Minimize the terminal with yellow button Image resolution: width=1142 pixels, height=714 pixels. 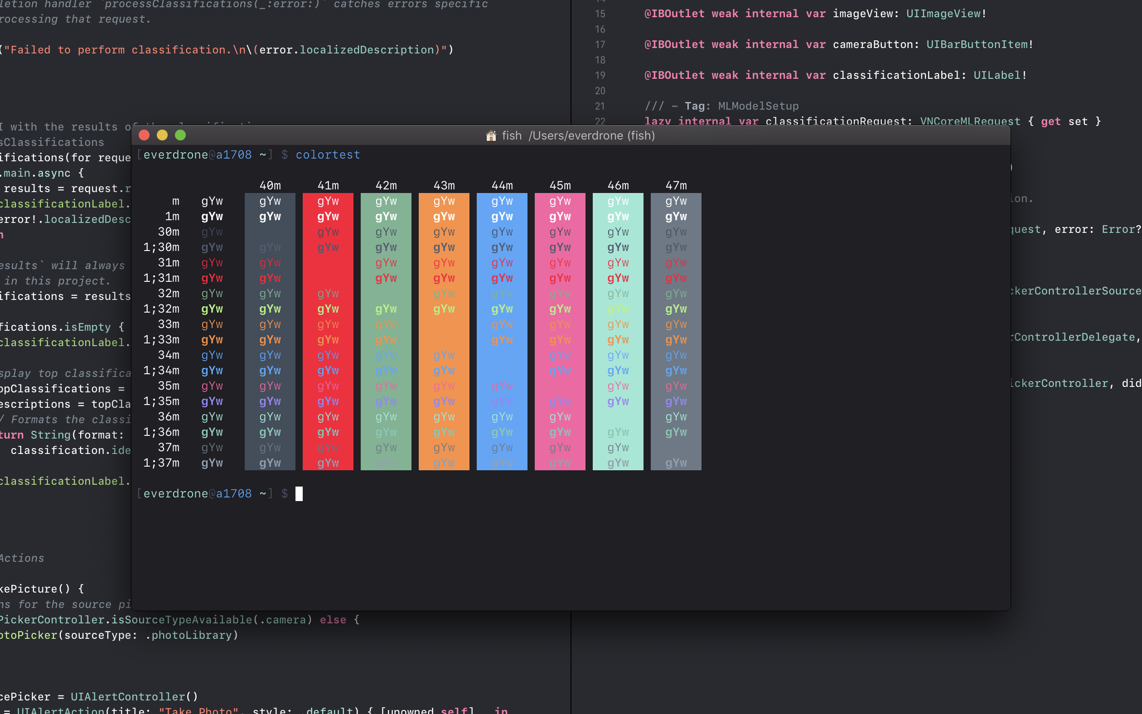tap(162, 135)
